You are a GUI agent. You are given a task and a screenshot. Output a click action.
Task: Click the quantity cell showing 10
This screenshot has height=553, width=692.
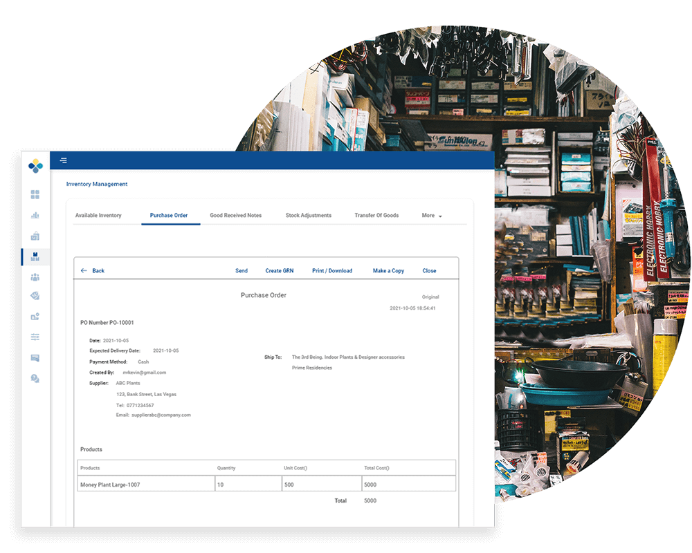[248, 485]
